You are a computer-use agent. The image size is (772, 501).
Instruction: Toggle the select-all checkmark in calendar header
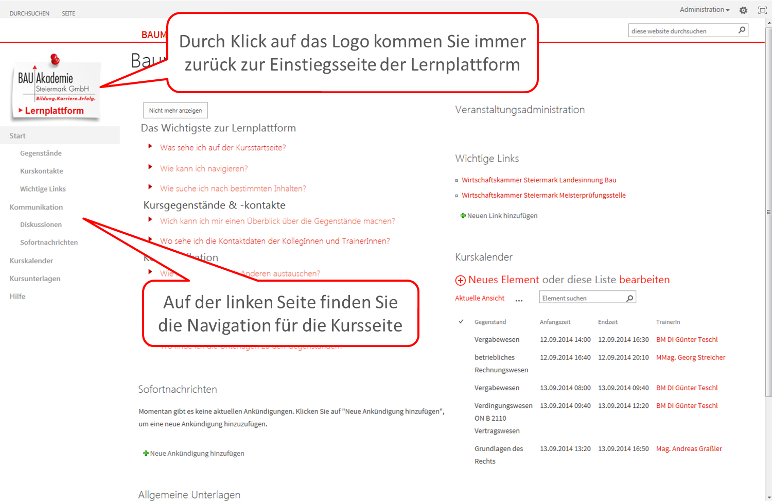coord(461,322)
